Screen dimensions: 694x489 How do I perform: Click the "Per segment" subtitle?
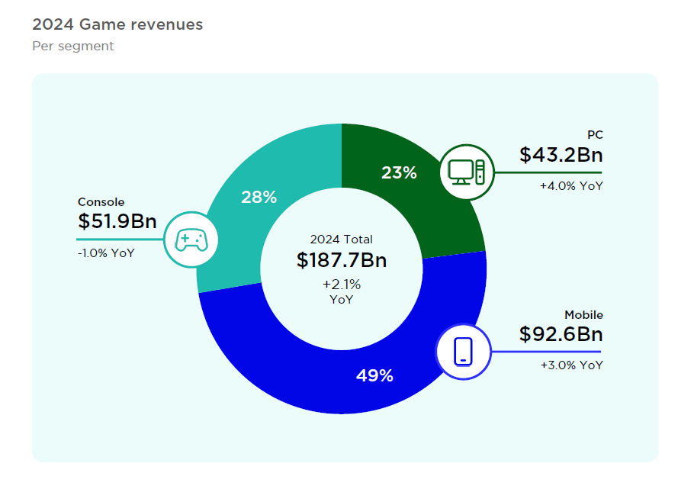pyautogui.click(x=73, y=46)
